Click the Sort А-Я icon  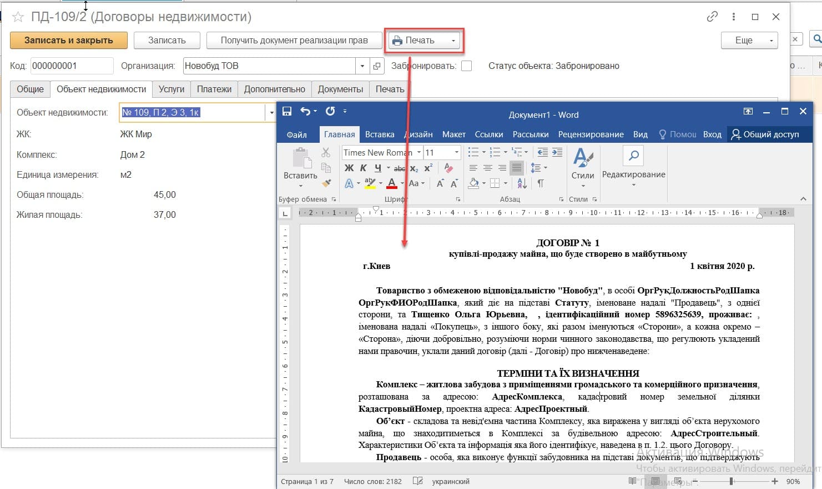pos(522,183)
